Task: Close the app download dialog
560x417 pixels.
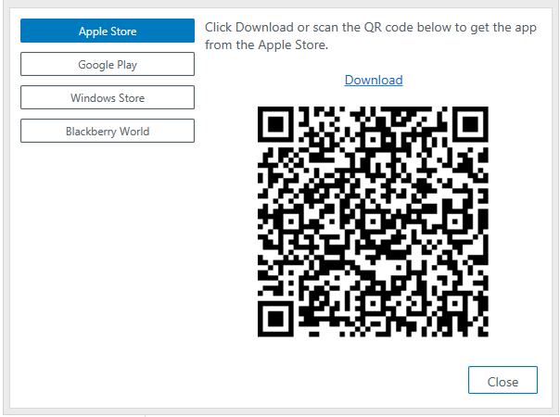Action: coord(503,380)
